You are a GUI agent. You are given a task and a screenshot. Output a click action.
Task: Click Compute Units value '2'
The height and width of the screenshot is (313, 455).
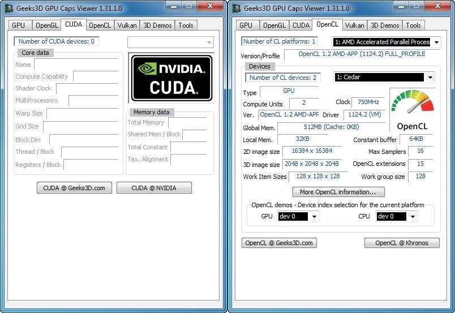tap(304, 102)
